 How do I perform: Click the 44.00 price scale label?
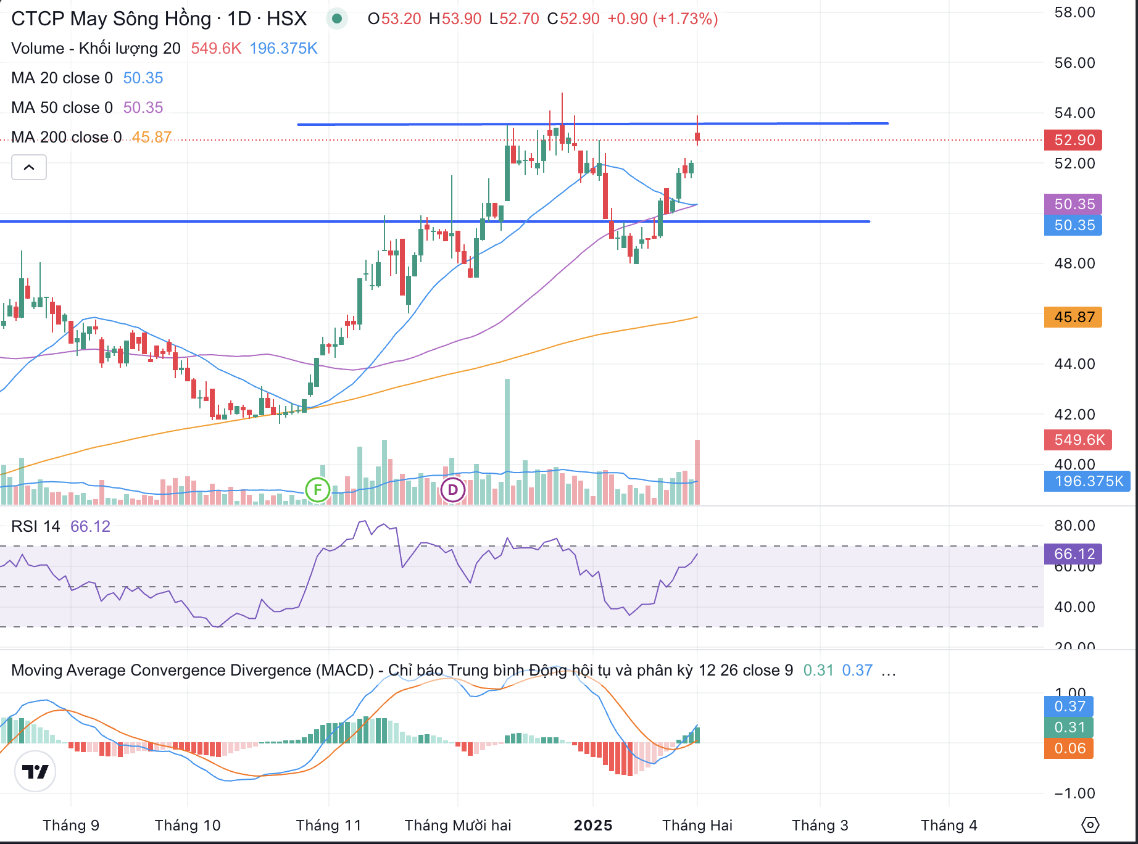point(1074,364)
